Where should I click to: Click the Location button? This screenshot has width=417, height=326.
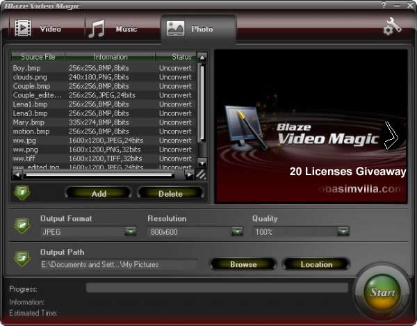[x=316, y=264]
